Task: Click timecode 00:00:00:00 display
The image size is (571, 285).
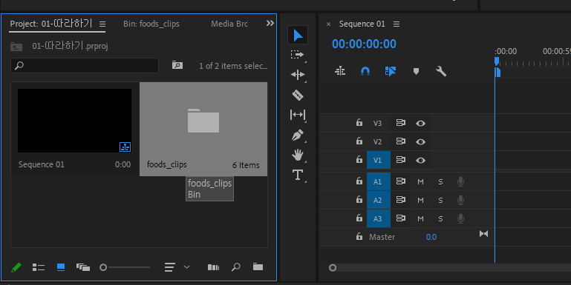Action: pos(364,44)
